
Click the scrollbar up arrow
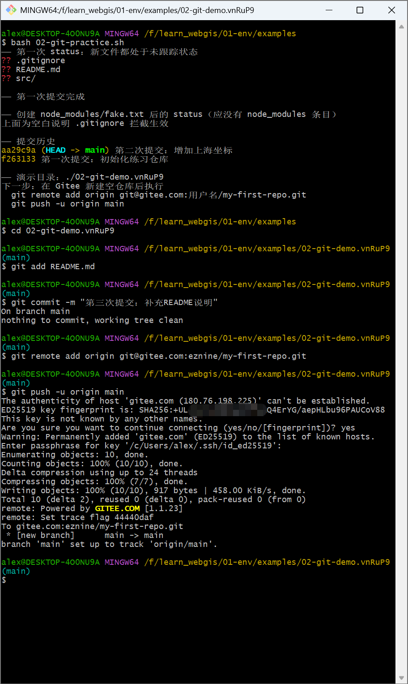(401, 26)
